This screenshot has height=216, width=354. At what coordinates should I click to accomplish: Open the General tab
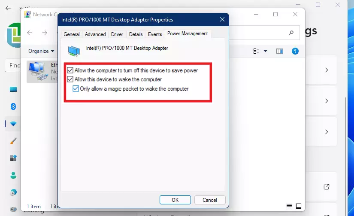(72, 34)
